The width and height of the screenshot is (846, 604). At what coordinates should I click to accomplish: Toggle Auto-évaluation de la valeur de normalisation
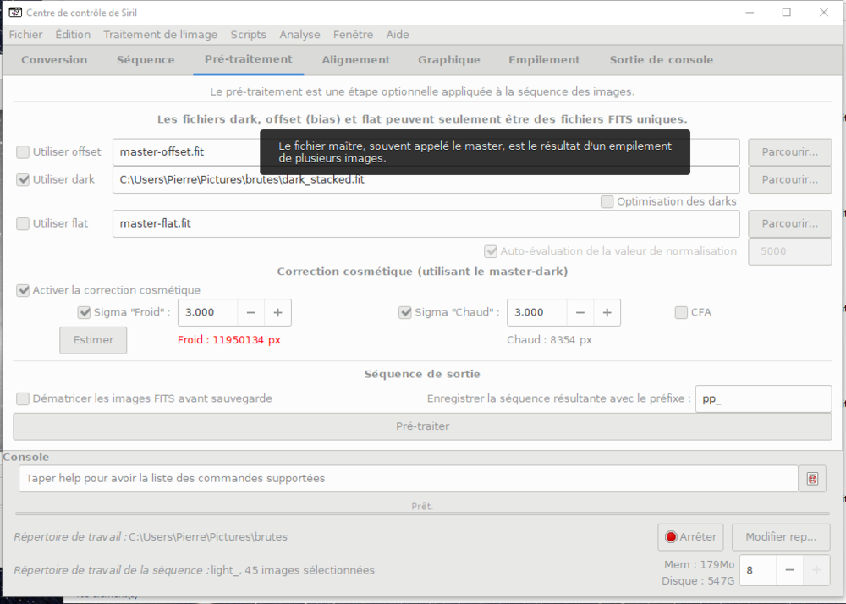coord(491,251)
